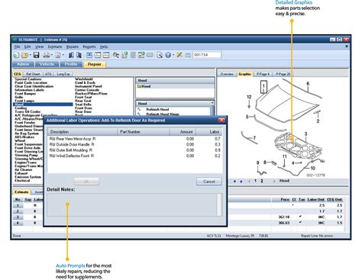Click the magnifier search toolbar icon
Image resolution: width=362 pixels, height=280 pixels.
click(x=116, y=55)
